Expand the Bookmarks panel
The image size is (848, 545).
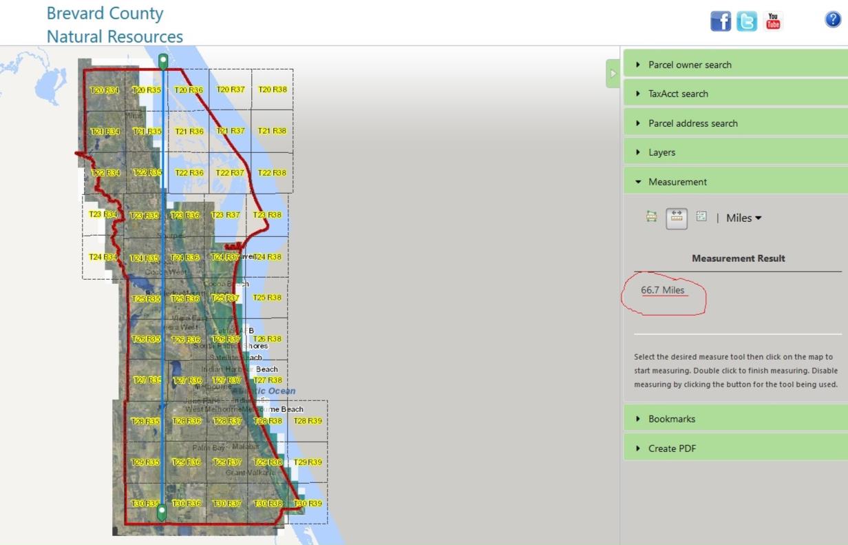(x=736, y=419)
